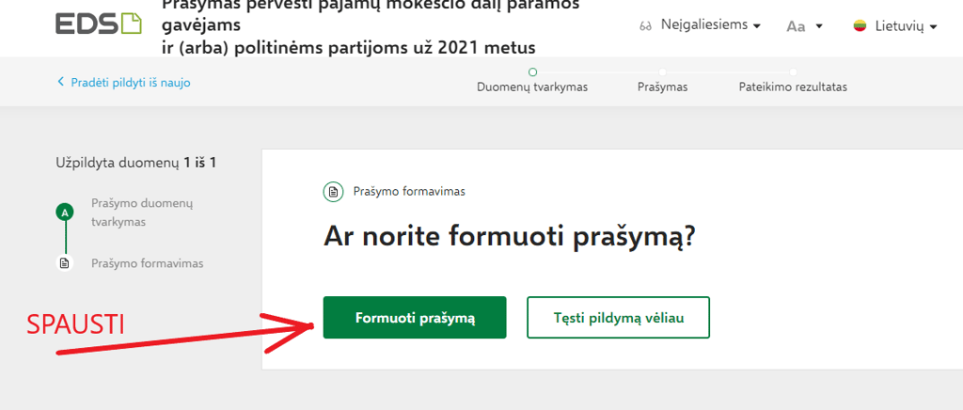The width and height of the screenshot is (963, 410).
Task: Click the glasses accessibility icon
Action: point(645,26)
